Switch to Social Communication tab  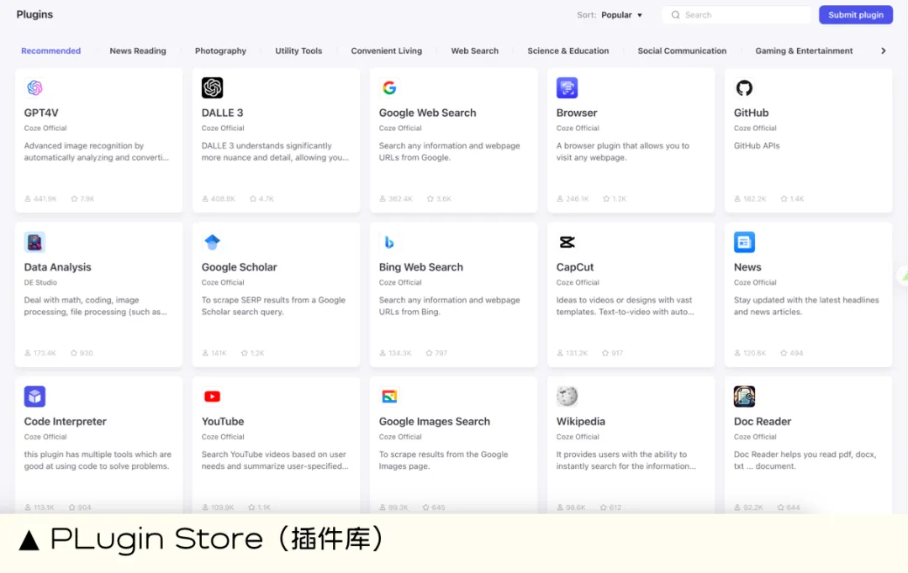click(x=682, y=51)
